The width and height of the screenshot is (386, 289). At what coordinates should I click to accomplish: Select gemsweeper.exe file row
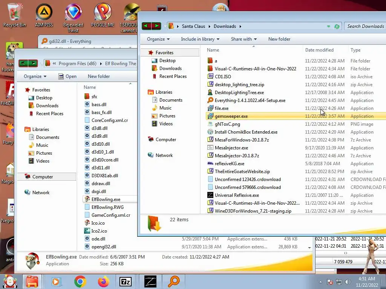tap(296, 116)
